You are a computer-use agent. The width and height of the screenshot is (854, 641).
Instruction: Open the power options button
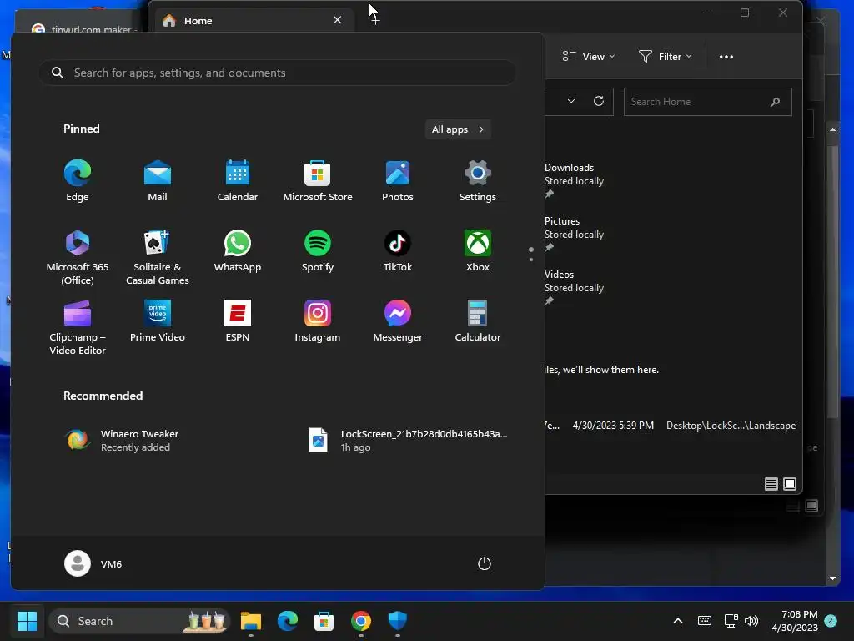click(485, 563)
